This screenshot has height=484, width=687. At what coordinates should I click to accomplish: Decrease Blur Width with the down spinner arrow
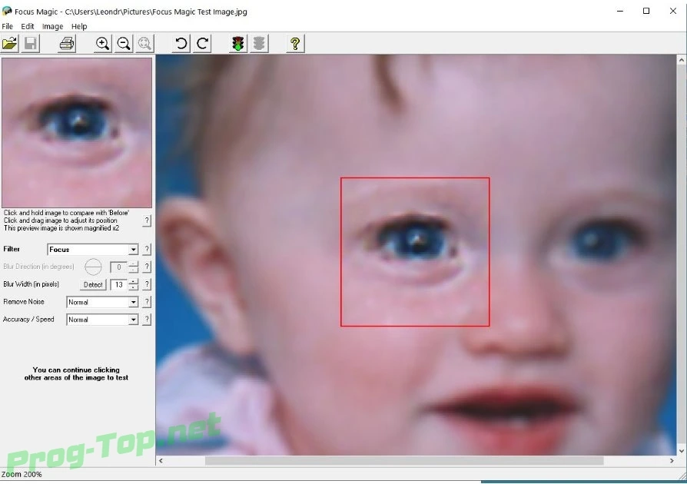pos(133,287)
